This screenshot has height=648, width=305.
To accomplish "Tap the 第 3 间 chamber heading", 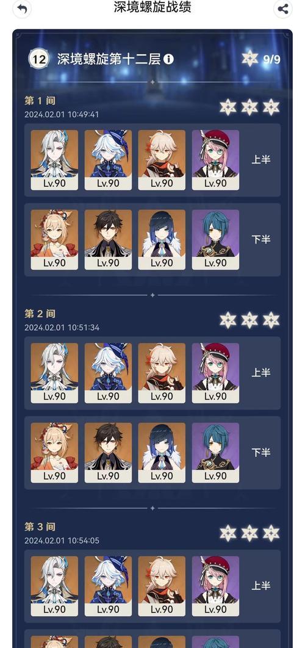I will pos(40,527).
